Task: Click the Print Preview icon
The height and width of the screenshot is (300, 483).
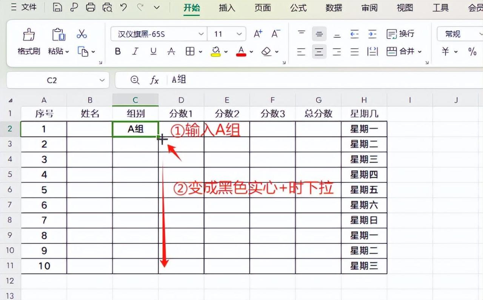Action: coord(108,7)
